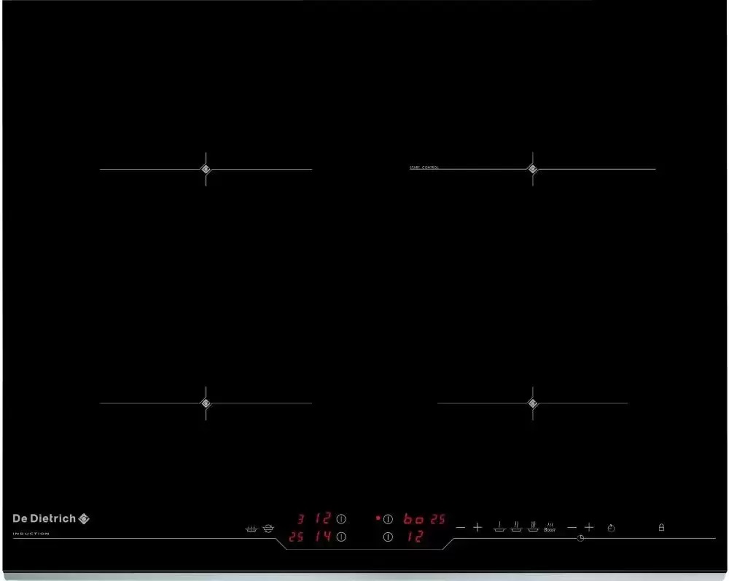Decrease timer with the minus key

(572, 528)
